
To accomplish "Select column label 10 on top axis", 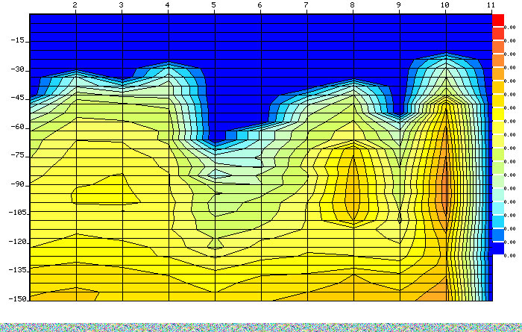I will pyautogui.click(x=445, y=5).
